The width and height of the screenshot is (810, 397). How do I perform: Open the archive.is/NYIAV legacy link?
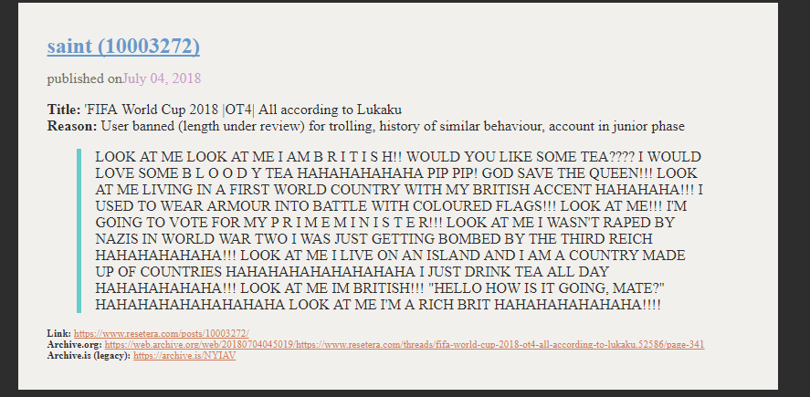tap(184, 356)
